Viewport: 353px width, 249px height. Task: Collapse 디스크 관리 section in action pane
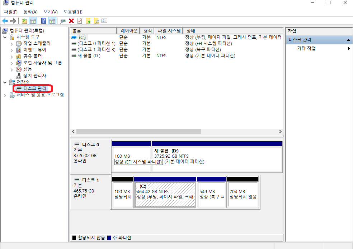click(348, 40)
